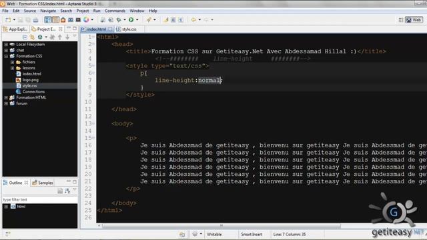427x240 pixels.
Task: Open the Window menu
Action: pyautogui.click(x=137, y=11)
